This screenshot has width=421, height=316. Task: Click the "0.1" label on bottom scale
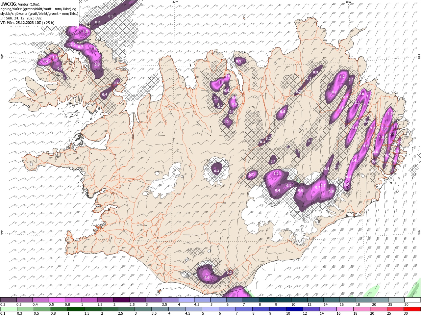coord(3,314)
